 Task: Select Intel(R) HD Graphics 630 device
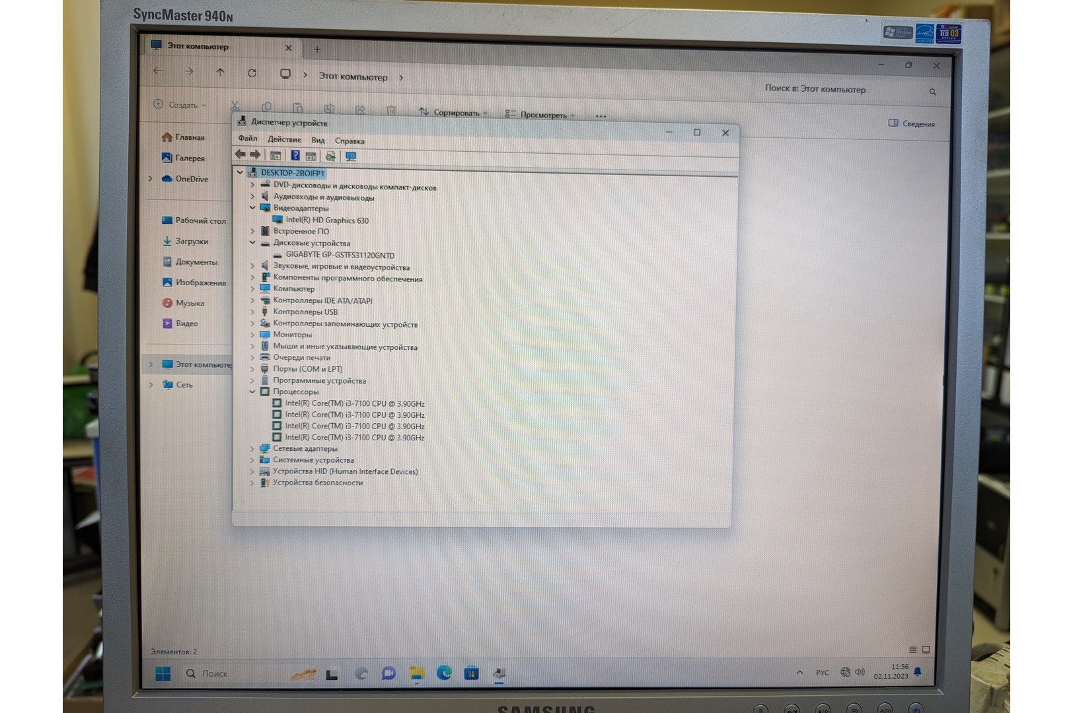(326, 221)
